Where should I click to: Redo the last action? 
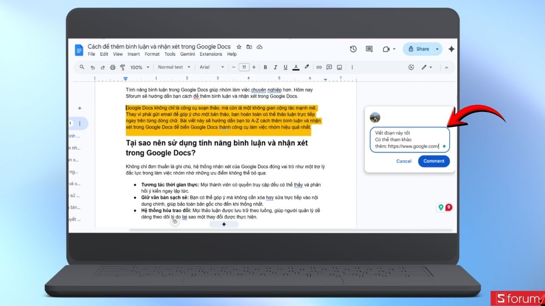[103, 67]
